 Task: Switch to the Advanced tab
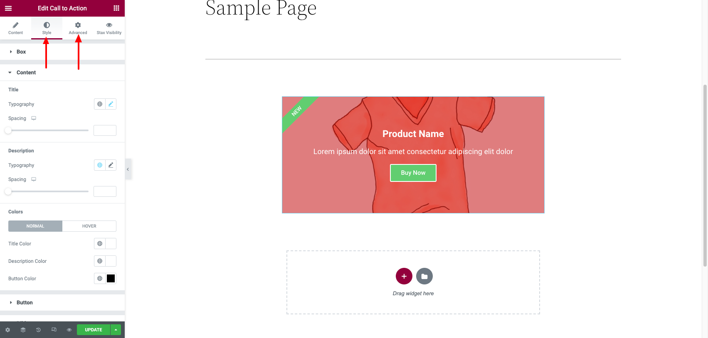[78, 28]
